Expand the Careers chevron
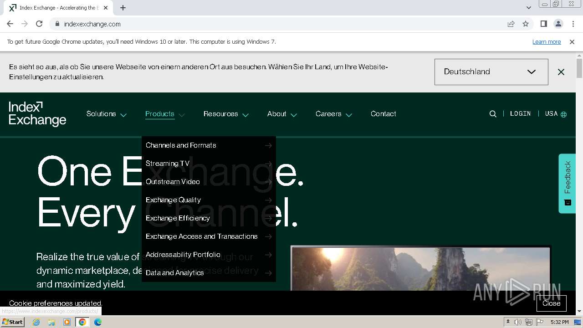Viewport: 583px width, 328px height. 349,115
